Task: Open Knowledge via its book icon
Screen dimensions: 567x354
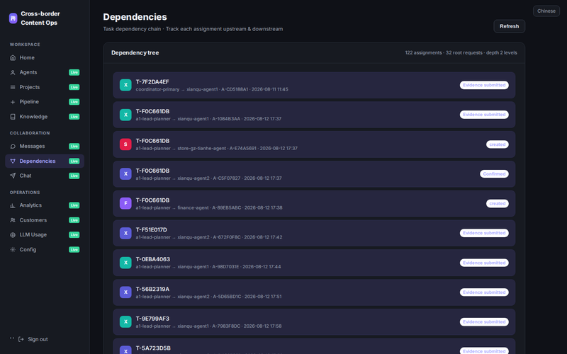Action: pyautogui.click(x=13, y=117)
